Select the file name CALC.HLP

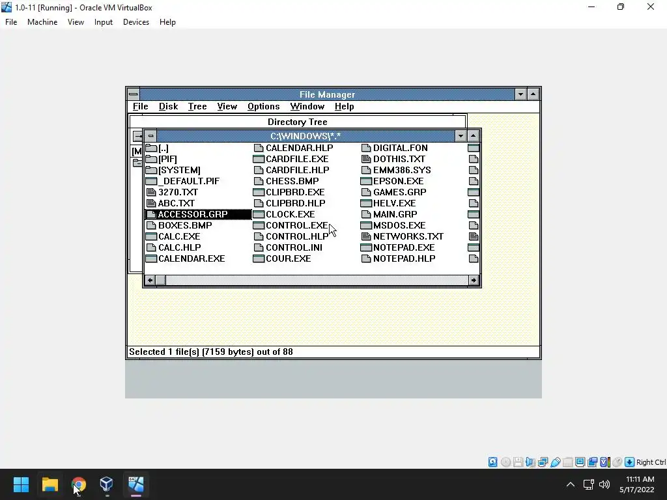click(180, 247)
